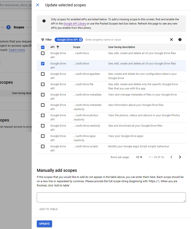Open filter help question mark icon
The image size is (191, 229).
(x=180, y=40)
